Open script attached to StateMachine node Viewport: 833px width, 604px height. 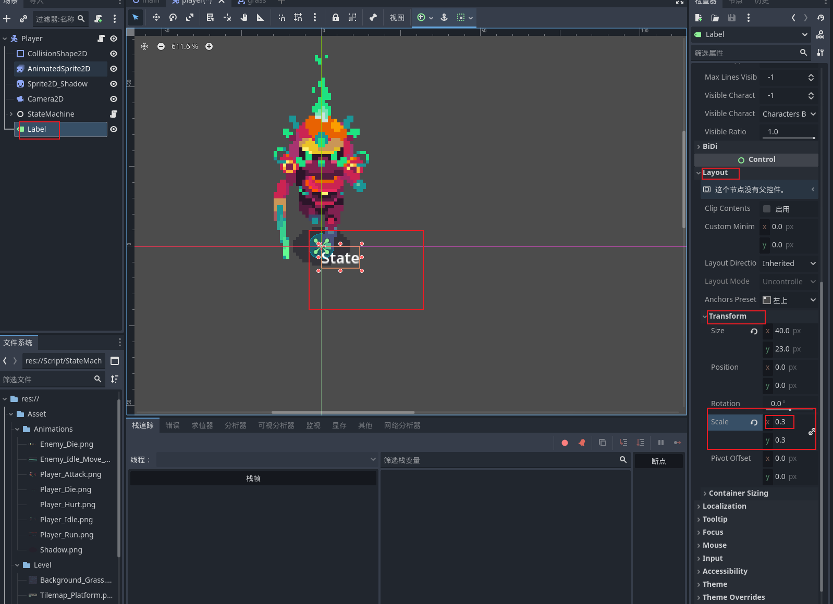114,114
